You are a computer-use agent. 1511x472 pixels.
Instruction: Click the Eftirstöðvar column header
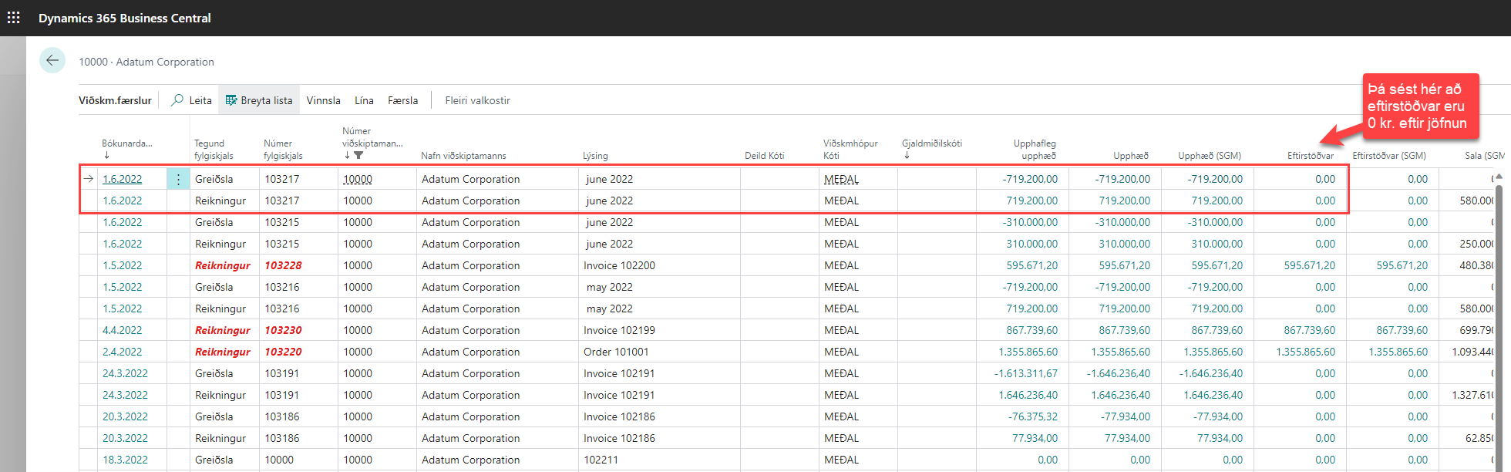coord(1310,155)
